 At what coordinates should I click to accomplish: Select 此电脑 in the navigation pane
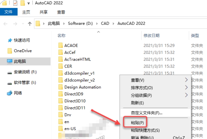click(25, 61)
